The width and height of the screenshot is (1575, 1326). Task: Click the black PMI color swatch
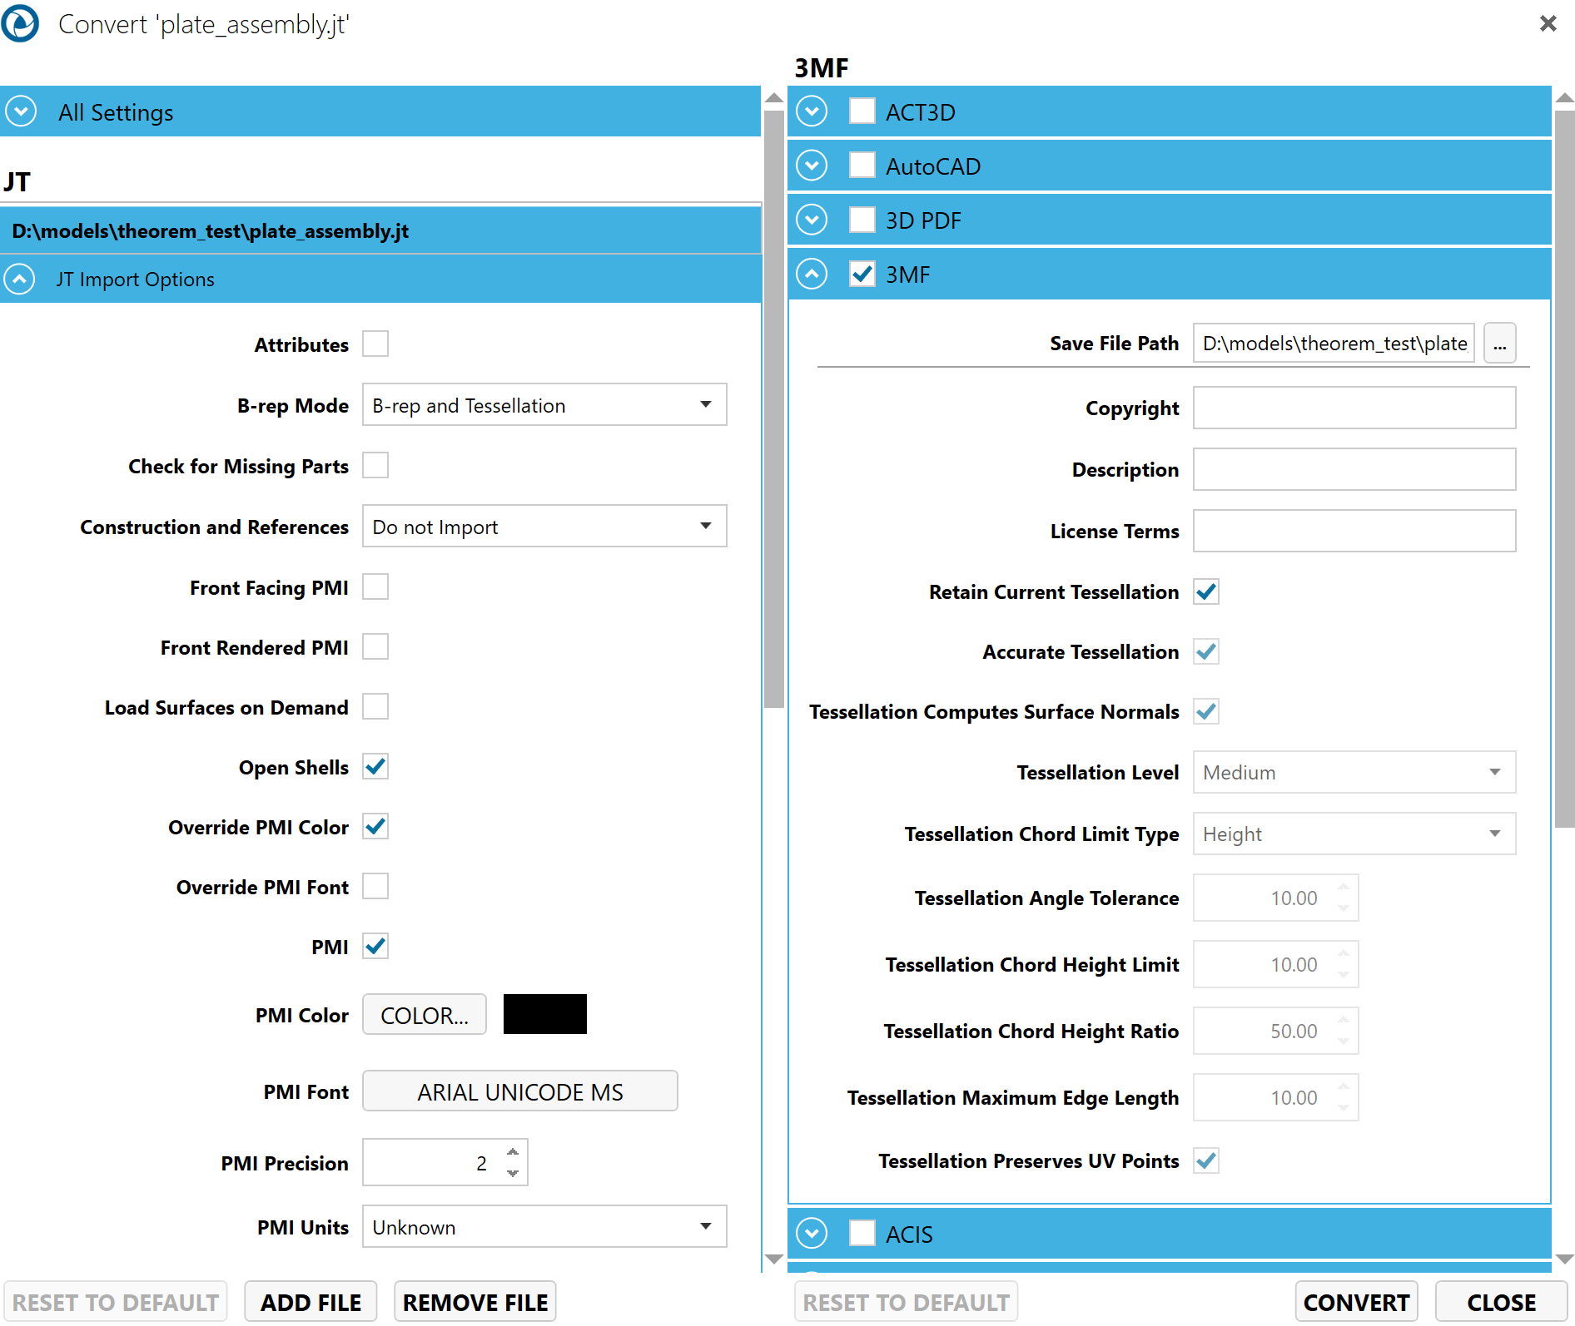[x=545, y=1014]
